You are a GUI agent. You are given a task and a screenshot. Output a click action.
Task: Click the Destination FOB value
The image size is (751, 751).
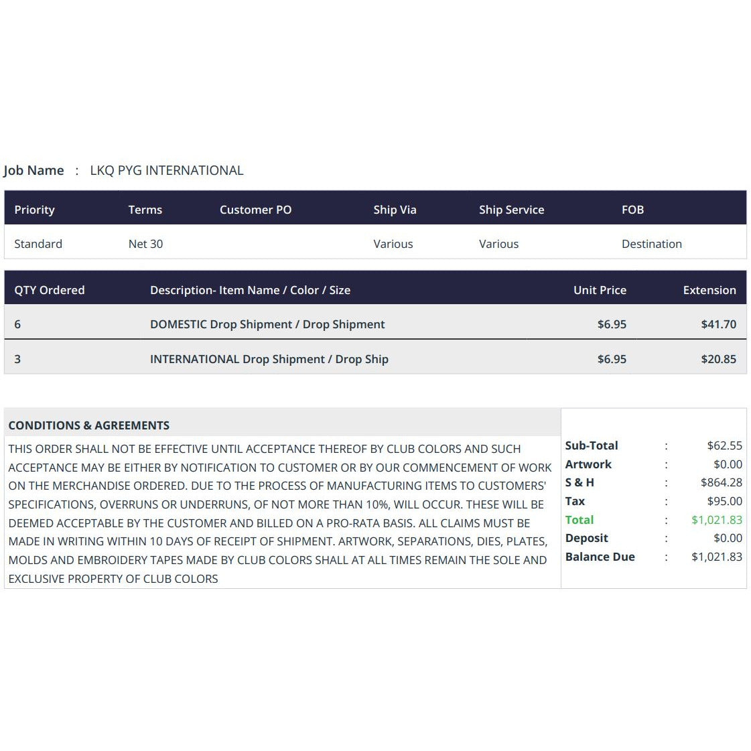tap(651, 244)
